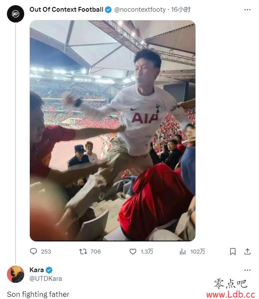Enlarge the stadium fight photo

coord(112,130)
